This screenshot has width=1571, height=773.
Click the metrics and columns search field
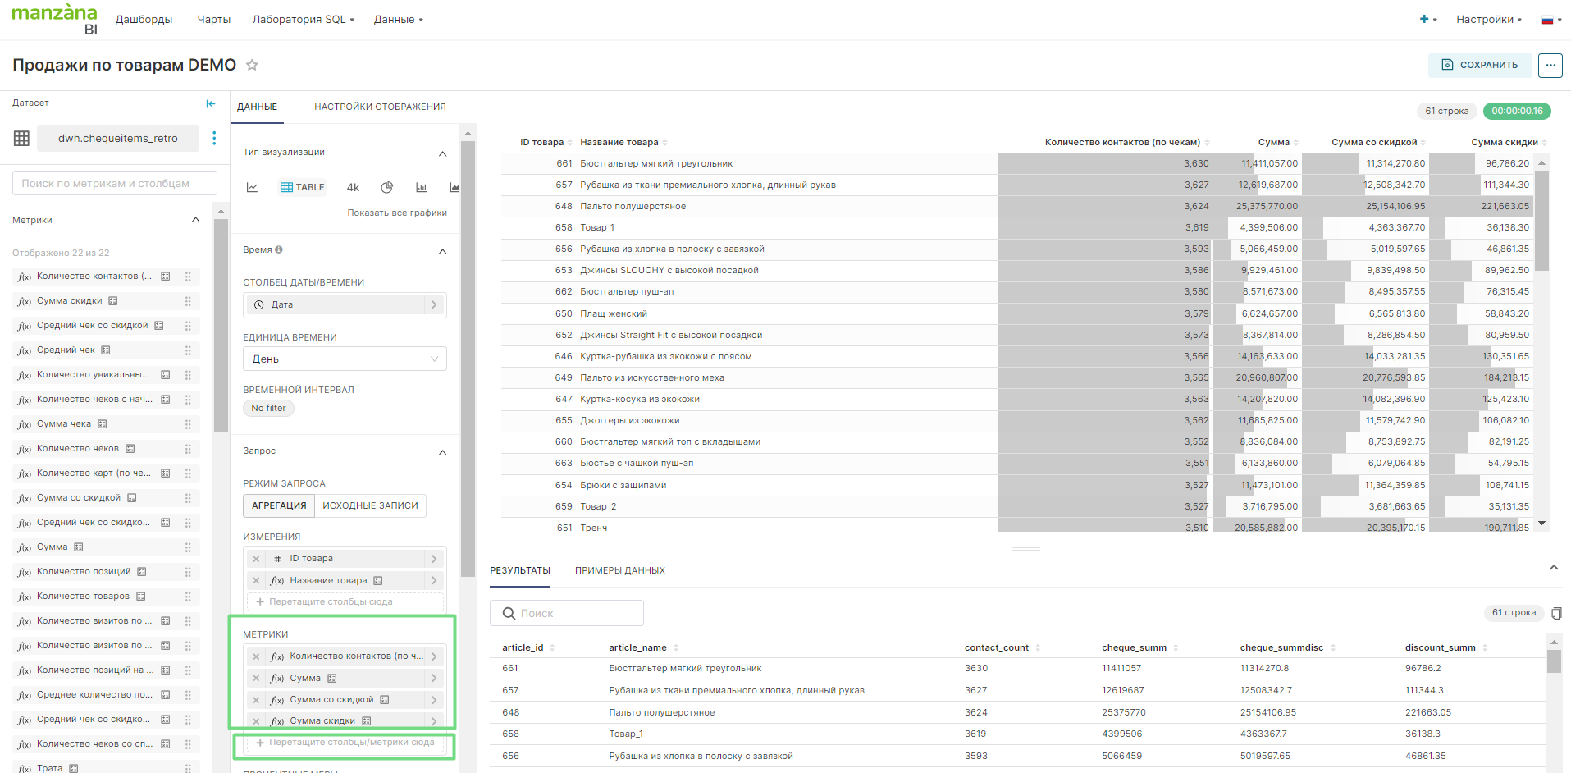115,184
